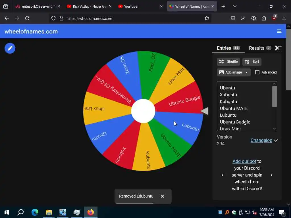Viewport: 291px width, 218px height.
Task: Open the Firefox account icon
Action: click(253, 18)
